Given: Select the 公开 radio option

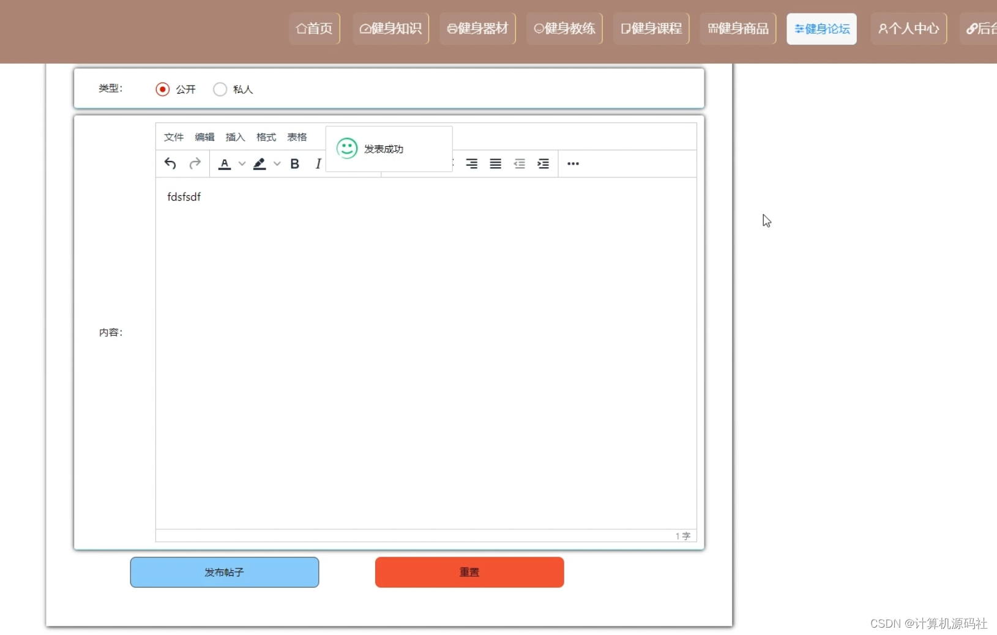Looking at the screenshot, I should [162, 89].
